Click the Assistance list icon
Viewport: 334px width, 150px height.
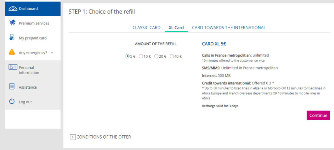coord(12,86)
